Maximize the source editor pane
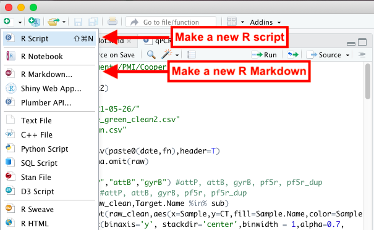Screen dimensions: 374x230 [362, 42]
